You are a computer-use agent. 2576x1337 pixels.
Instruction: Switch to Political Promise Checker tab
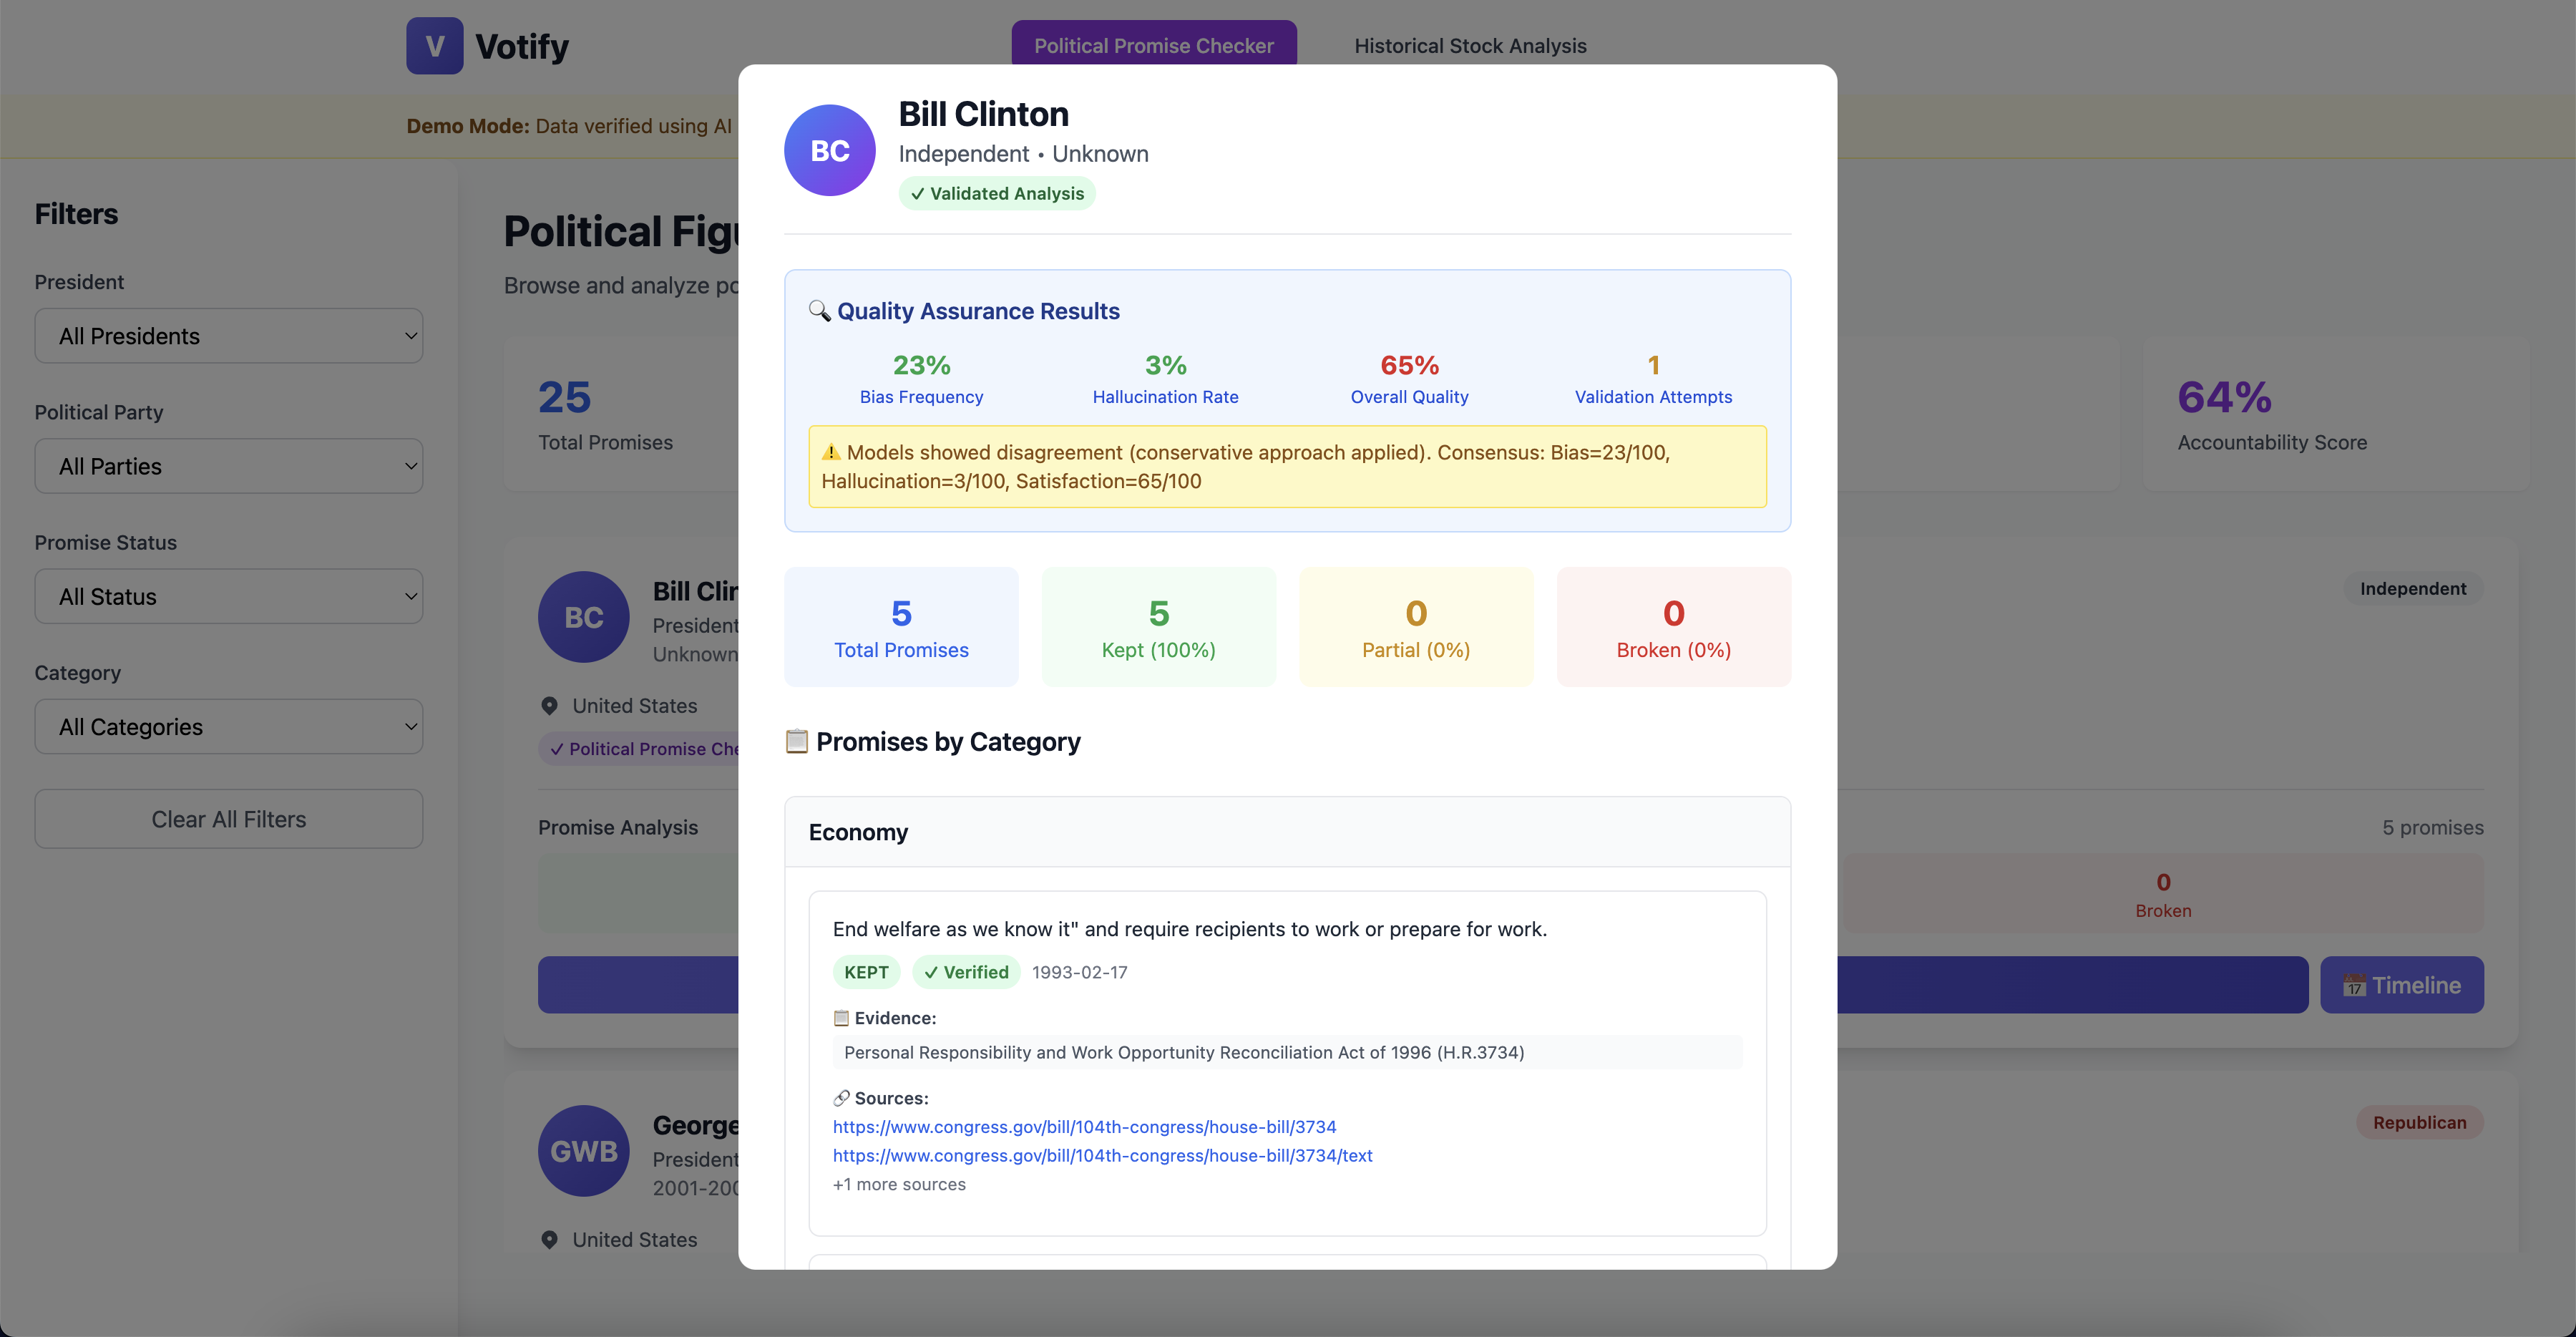tap(1153, 45)
